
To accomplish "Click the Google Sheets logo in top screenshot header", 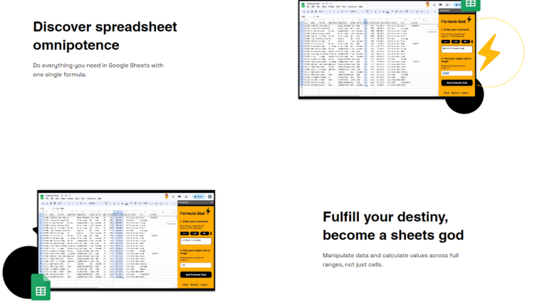I will 303,5.
